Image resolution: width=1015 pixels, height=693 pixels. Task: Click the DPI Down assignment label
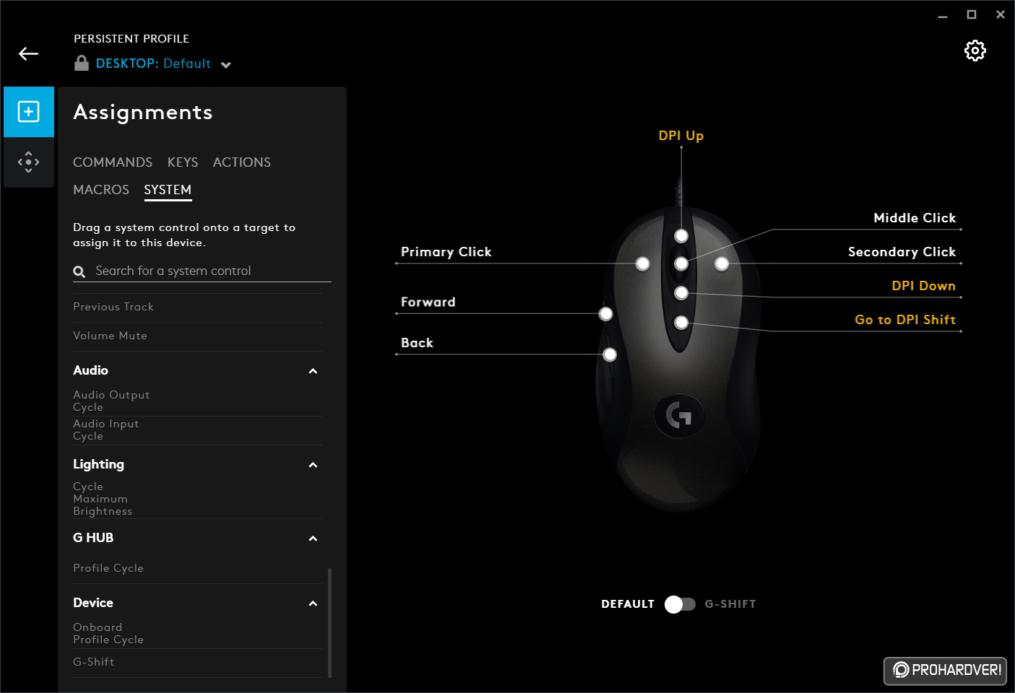(x=923, y=286)
